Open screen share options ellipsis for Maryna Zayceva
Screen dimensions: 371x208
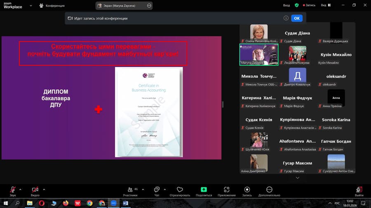click(x=149, y=6)
